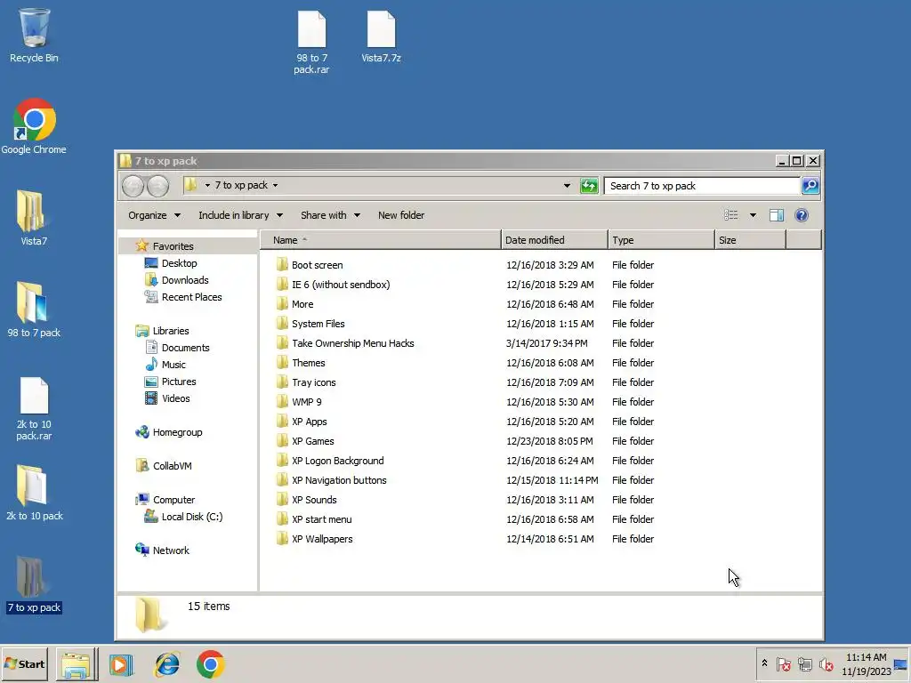Open the Include in library dropdown
The width and height of the screenshot is (911, 683).
pos(240,215)
